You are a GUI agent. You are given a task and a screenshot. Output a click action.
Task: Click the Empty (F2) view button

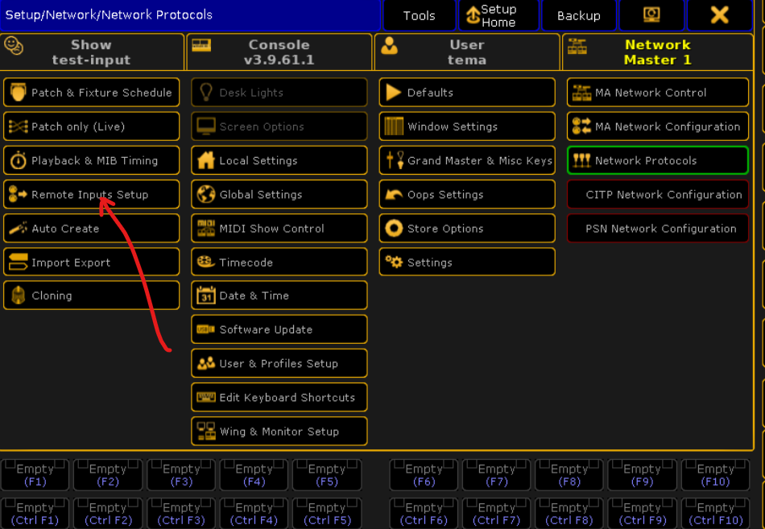pos(108,475)
